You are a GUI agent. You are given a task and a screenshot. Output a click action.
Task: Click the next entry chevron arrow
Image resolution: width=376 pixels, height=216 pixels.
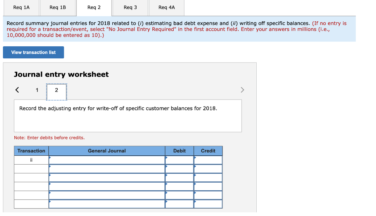[242, 90]
